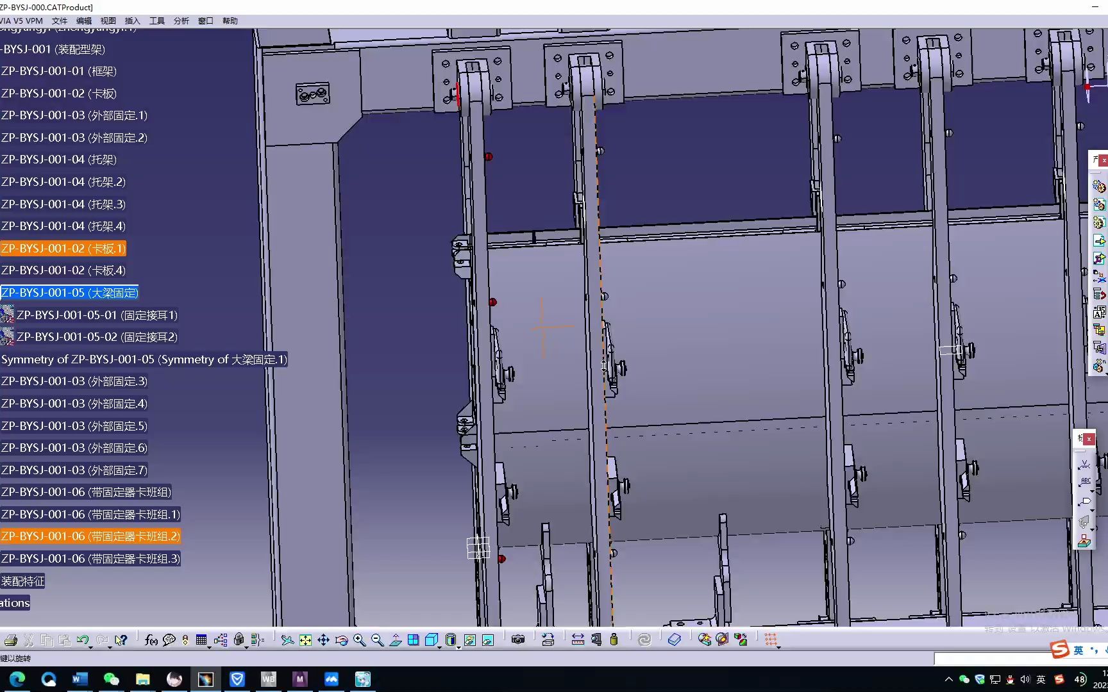Image resolution: width=1108 pixels, height=692 pixels.
Task: Open dropdown arrow under Design Table icon
Action: pyautogui.click(x=210, y=647)
